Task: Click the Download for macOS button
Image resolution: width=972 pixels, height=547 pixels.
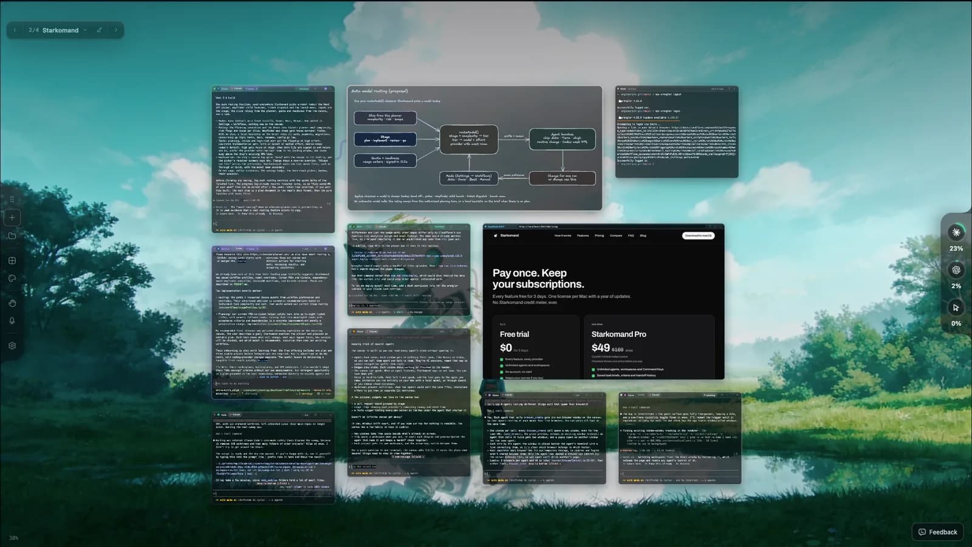Action: pyautogui.click(x=698, y=235)
